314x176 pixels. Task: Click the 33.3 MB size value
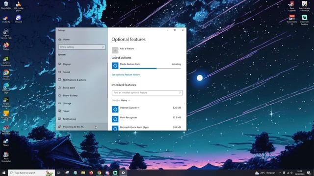(177, 117)
